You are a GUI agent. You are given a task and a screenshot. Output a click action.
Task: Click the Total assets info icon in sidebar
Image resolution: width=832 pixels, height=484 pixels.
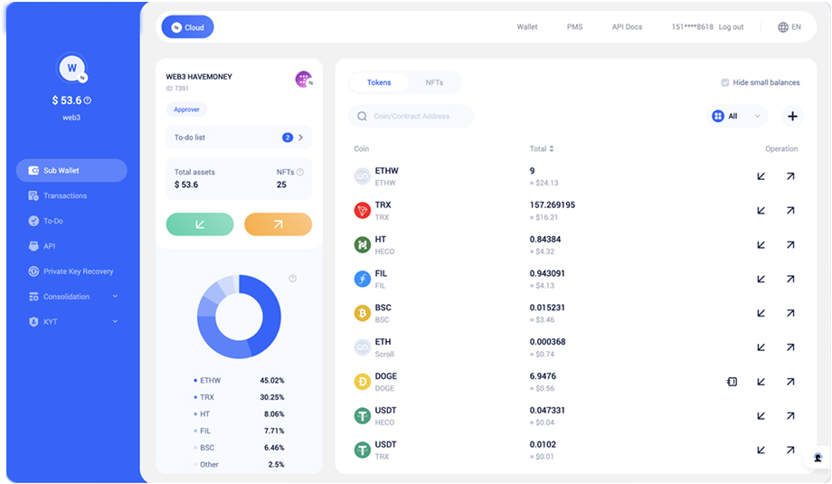coord(88,100)
